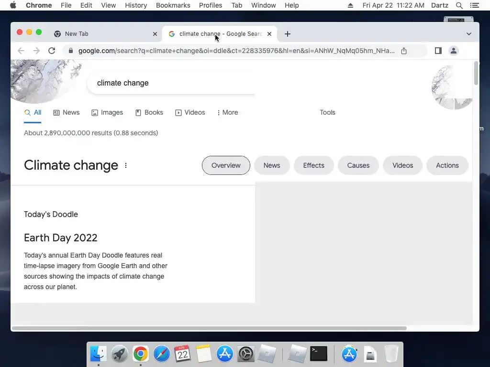The height and width of the screenshot is (367, 490).
Task: Click the results count text
Action: [x=91, y=133]
